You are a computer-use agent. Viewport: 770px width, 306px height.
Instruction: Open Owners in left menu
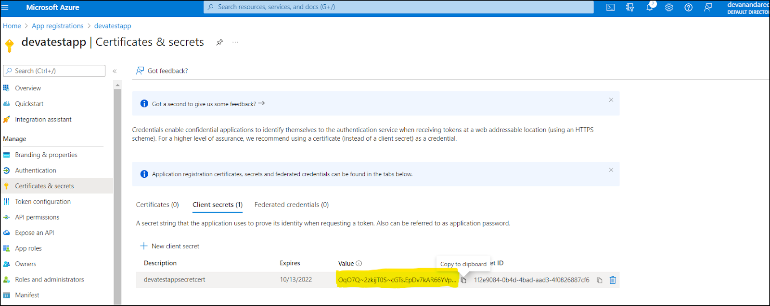pyautogui.click(x=26, y=264)
